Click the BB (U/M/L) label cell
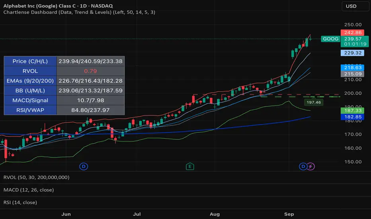Image resolution: width=371 pixels, height=219 pixels. click(30, 90)
